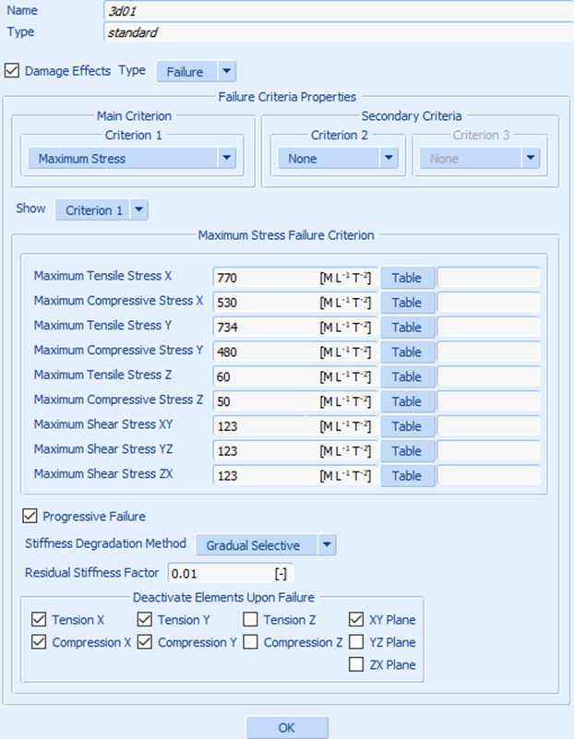Expand Criterion 1 Maximum Stress dropdown
This screenshot has height=739, width=574.
131,159
